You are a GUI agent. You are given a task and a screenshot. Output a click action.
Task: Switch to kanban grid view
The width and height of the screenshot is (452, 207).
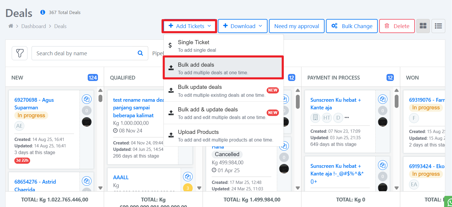[x=423, y=26]
